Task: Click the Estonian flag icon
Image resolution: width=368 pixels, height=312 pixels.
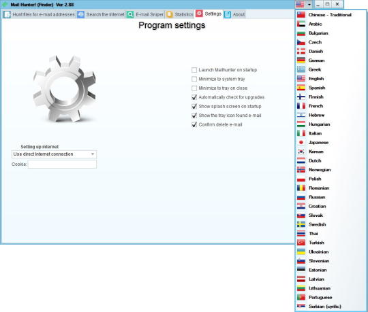Action: [x=301, y=271]
